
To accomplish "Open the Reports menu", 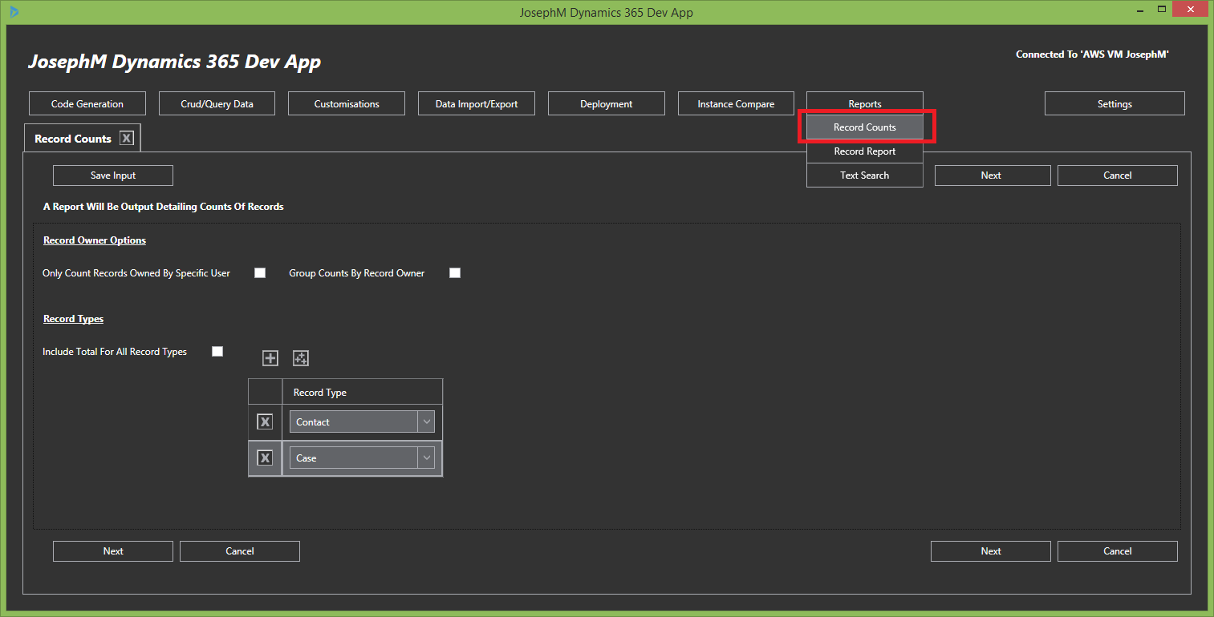I will [864, 104].
